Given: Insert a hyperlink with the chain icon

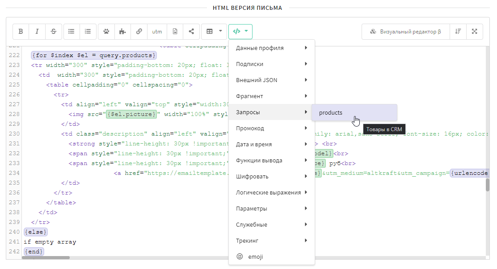Looking at the screenshot, I should click(x=139, y=32).
